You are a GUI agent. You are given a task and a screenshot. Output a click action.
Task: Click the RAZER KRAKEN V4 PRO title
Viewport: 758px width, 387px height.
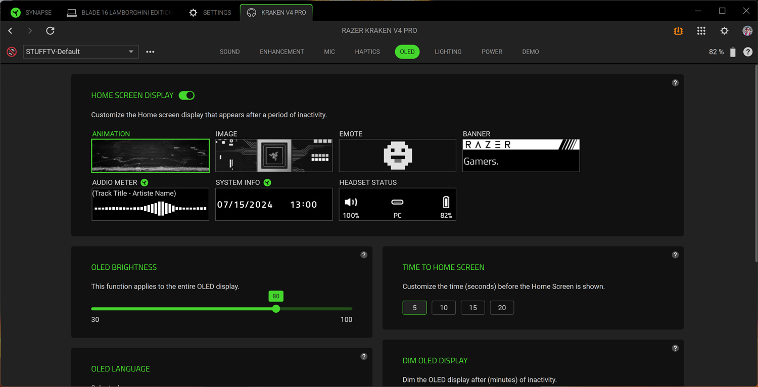tap(380, 31)
